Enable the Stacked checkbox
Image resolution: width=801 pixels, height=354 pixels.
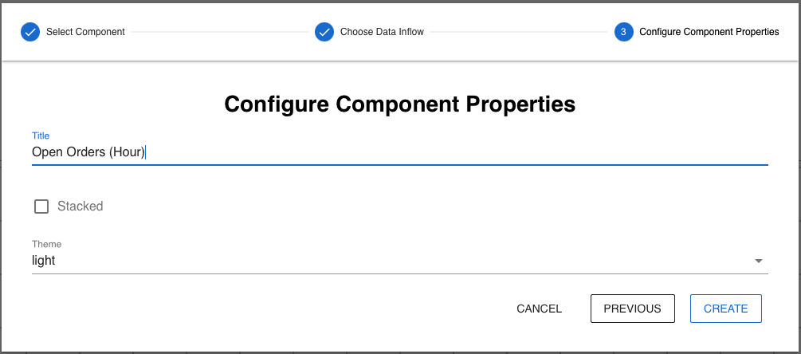coord(41,206)
